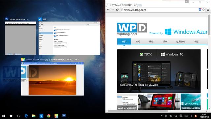Select the 专题 navigation tab
211x119 pixels.
coord(196,41)
